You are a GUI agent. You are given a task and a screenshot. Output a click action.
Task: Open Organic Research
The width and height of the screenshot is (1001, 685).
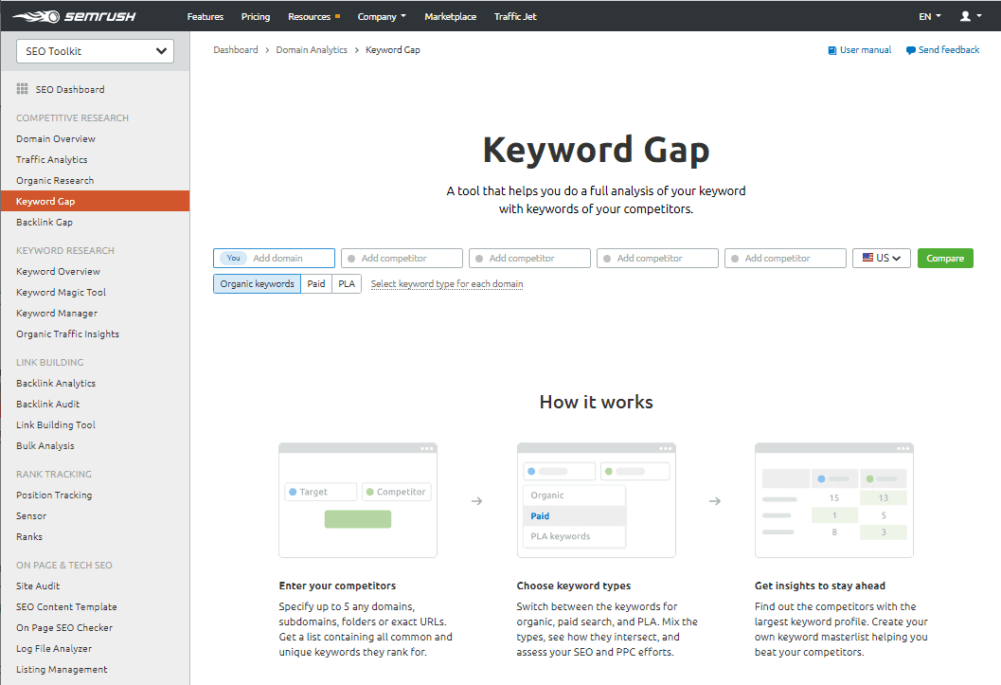pyautogui.click(x=55, y=181)
